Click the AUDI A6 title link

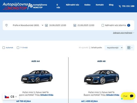[101, 61]
